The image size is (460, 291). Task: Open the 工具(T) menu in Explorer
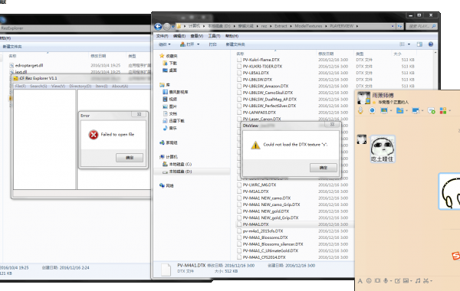point(214,36)
